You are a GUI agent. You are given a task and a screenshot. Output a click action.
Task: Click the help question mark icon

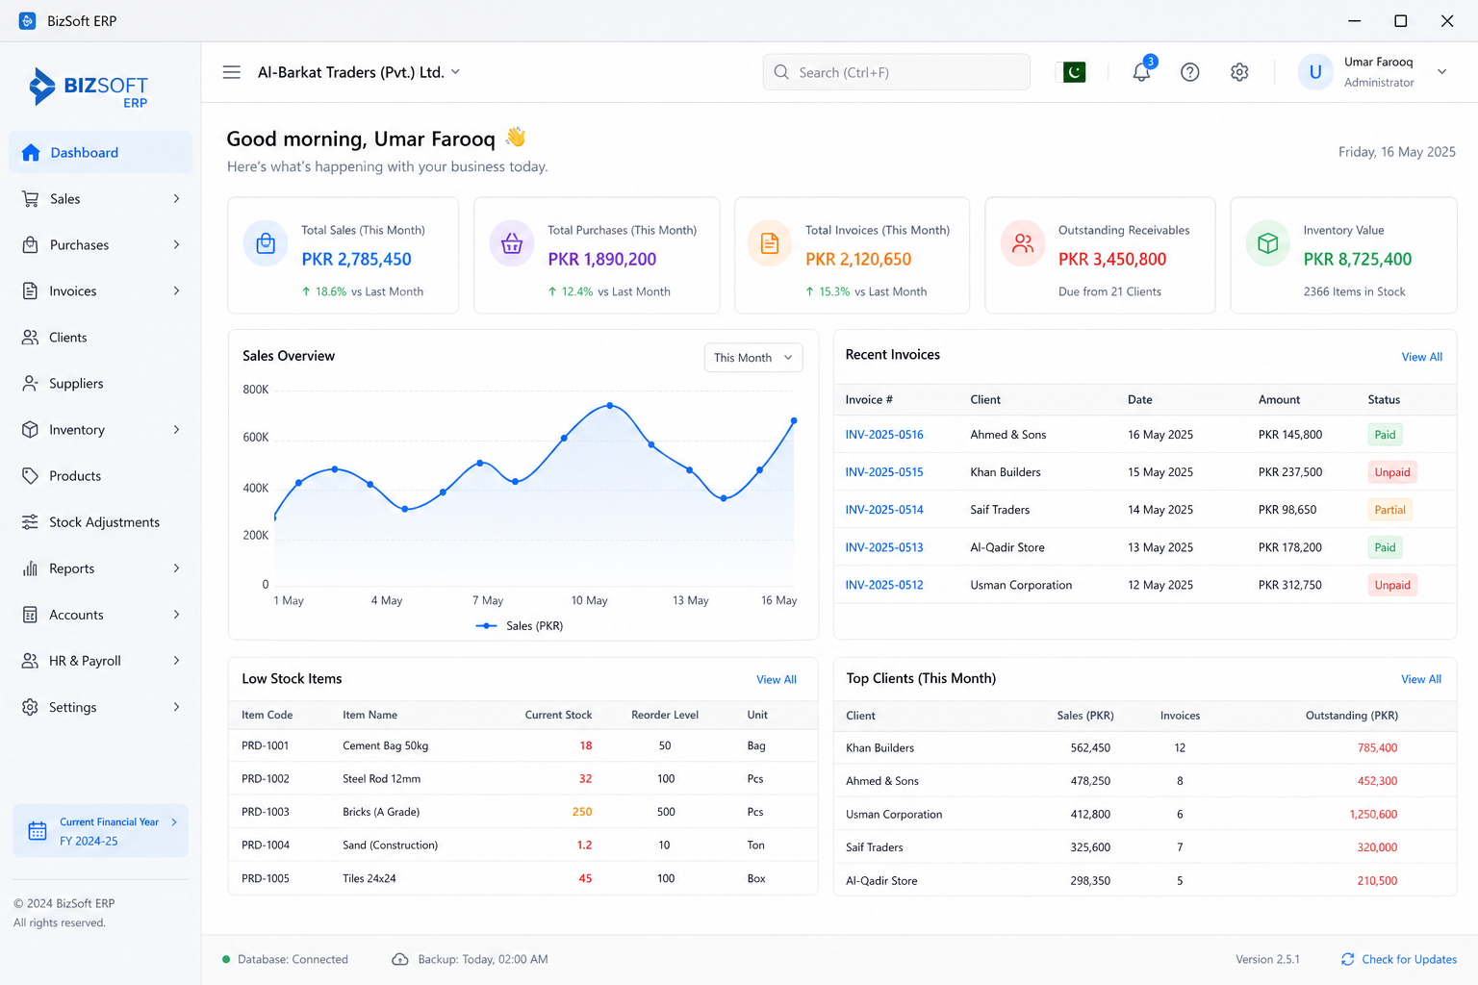1190,72
